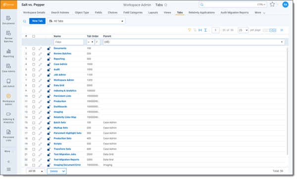Click the lock icon for Audit row
Viewport: 297px width, 179px height.
click(49, 69)
